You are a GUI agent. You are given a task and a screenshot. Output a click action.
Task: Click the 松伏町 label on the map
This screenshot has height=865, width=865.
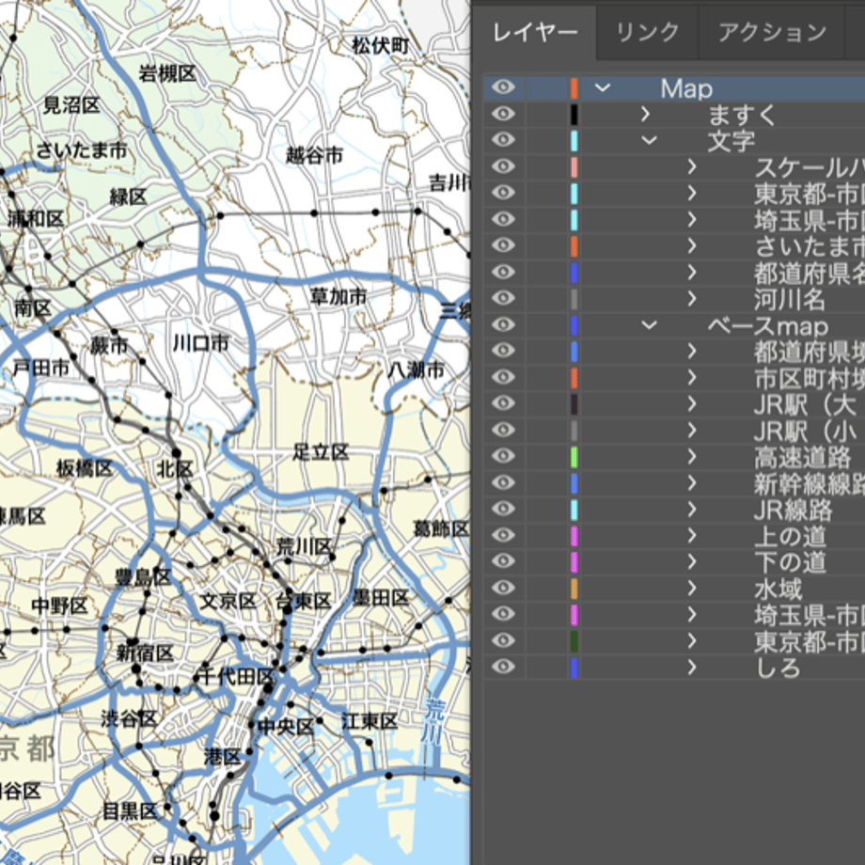tap(380, 45)
